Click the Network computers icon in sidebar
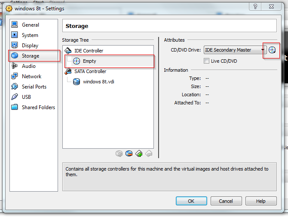Image resolution: width=288 pixels, height=217 pixels. [x=15, y=76]
